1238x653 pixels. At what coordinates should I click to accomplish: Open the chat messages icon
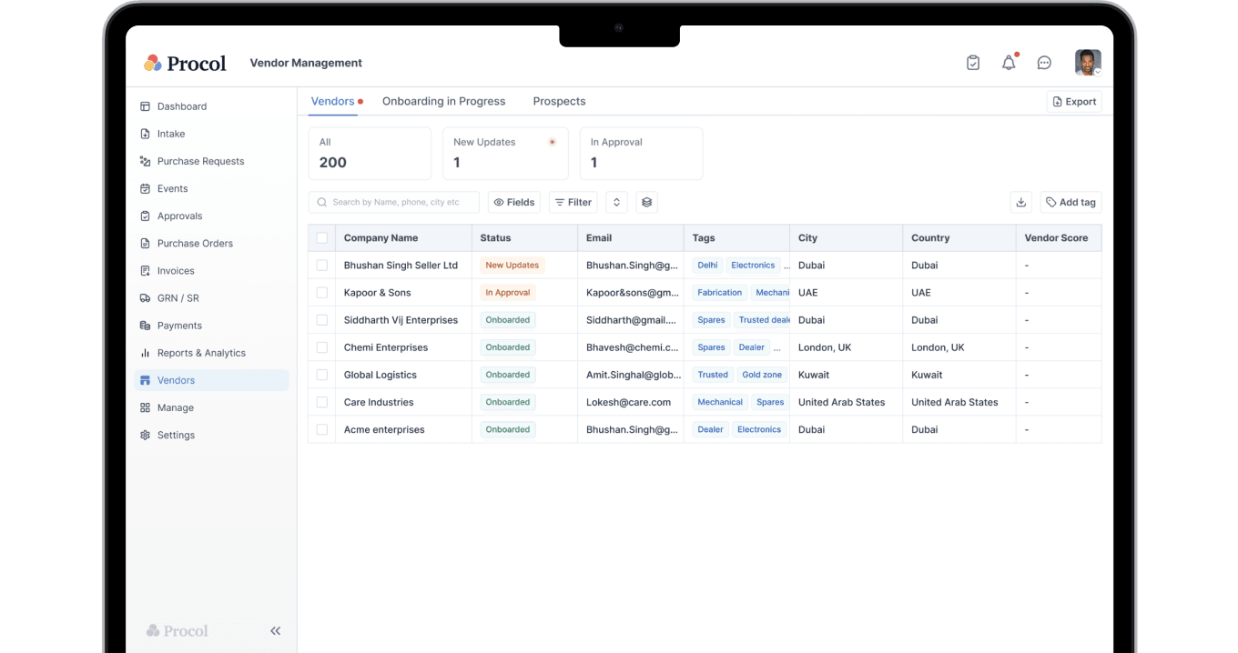[x=1044, y=62]
